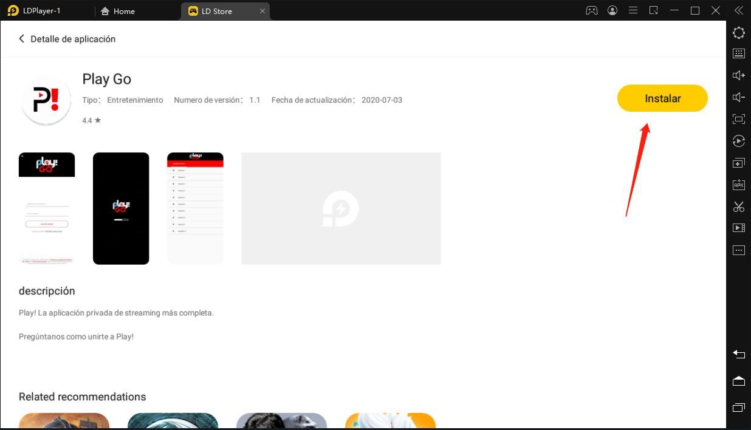Switch to the Home tab
Viewport: 751px width, 430px height.
tap(118, 11)
